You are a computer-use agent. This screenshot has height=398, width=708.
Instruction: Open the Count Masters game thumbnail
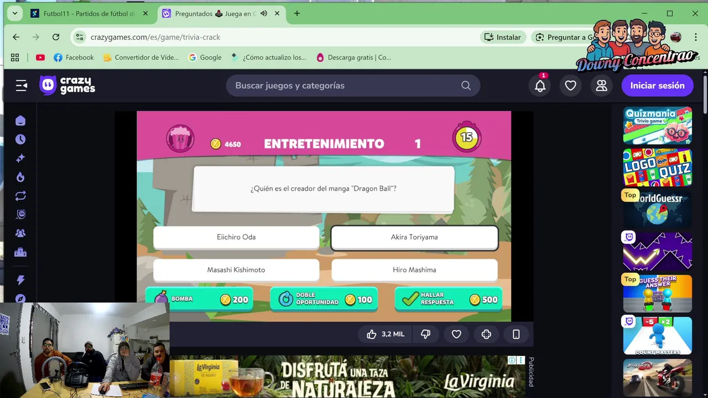(x=658, y=336)
